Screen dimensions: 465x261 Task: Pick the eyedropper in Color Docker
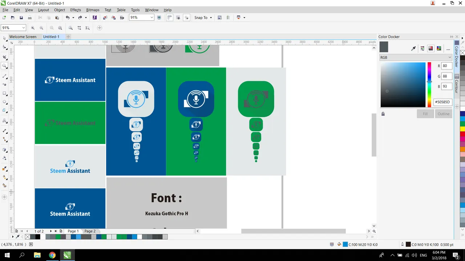coord(413,48)
